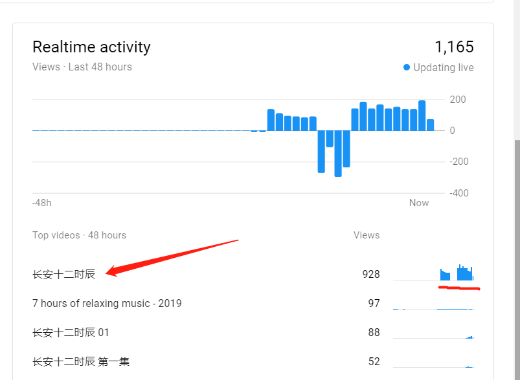Click the view count 97
520x380 pixels.
pos(374,303)
